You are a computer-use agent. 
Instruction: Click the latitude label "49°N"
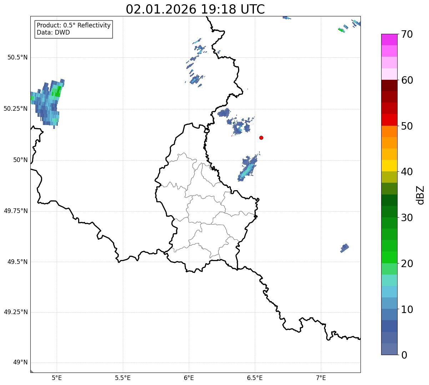20,363
